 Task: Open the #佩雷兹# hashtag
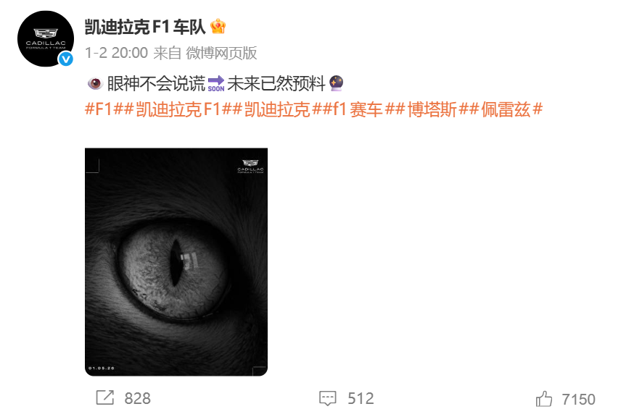tap(506, 109)
